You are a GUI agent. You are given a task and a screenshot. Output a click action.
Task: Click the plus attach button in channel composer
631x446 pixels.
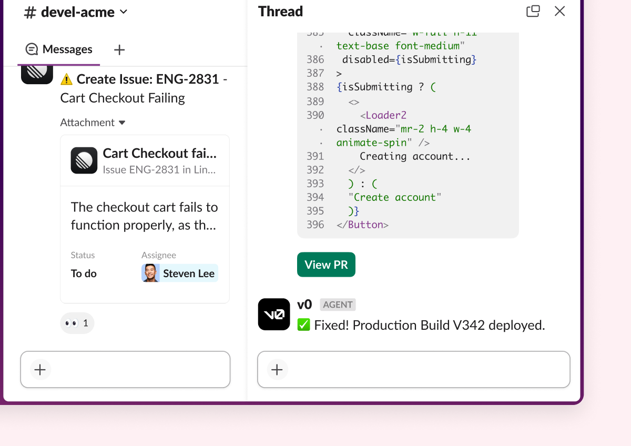pyautogui.click(x=40, y=370)
